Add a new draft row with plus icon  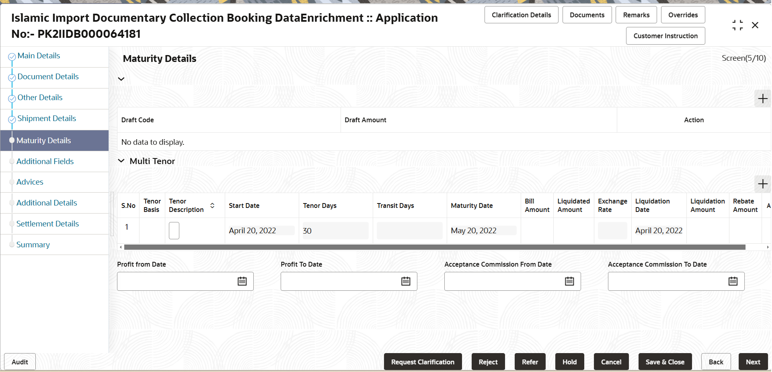(762, 99)
